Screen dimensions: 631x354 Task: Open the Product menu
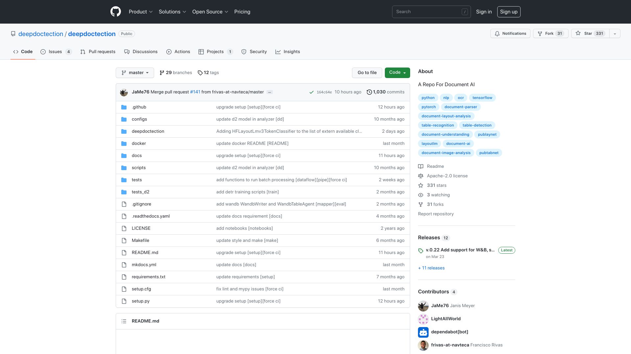tap(141, 12)
